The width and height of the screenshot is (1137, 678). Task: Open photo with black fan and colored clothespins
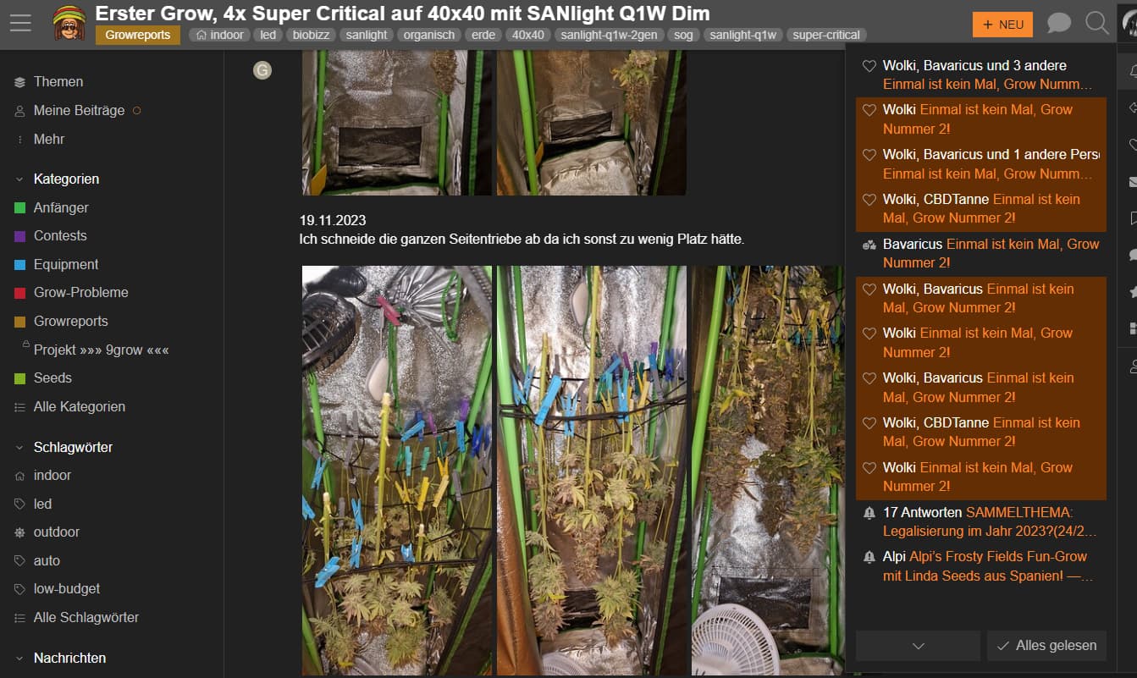pos(397,471)
